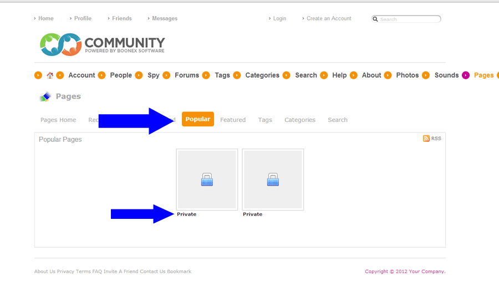The image size is (499, 297).
Task: Open Pages in main menu
Action: click(x=483, y=75)
